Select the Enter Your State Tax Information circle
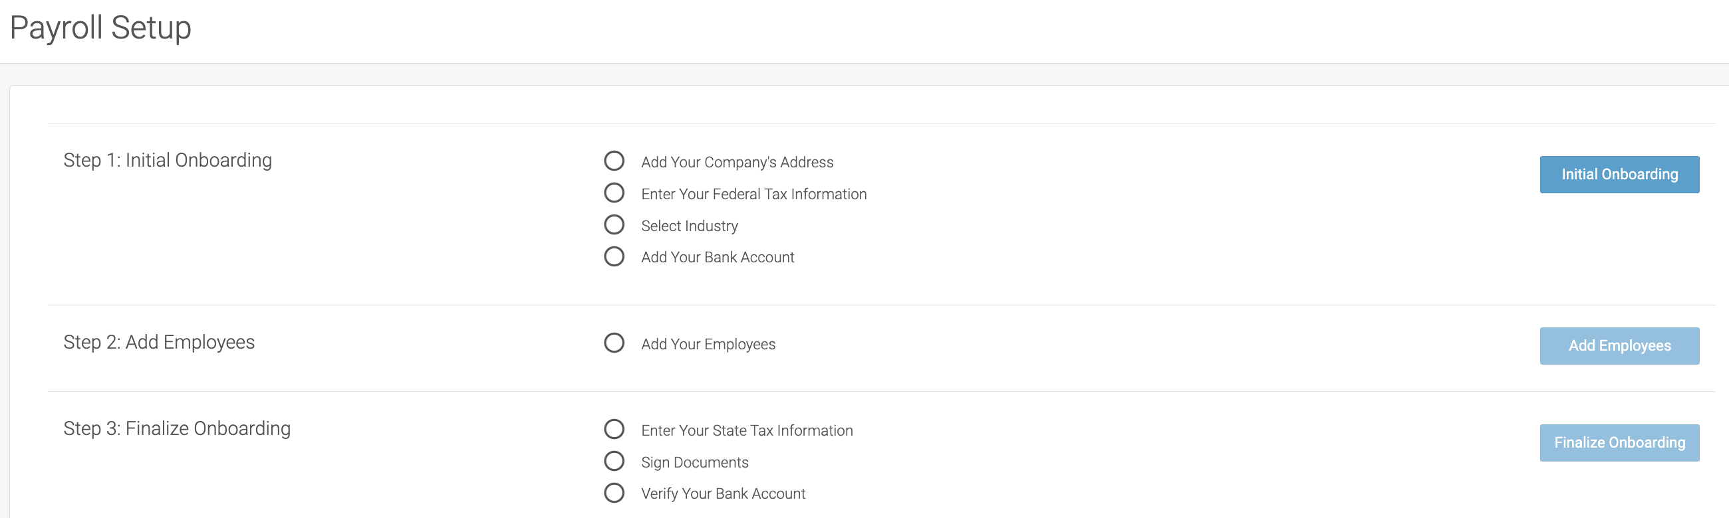The width and height of the screenshot is (1729, 518). pos(614,430)
